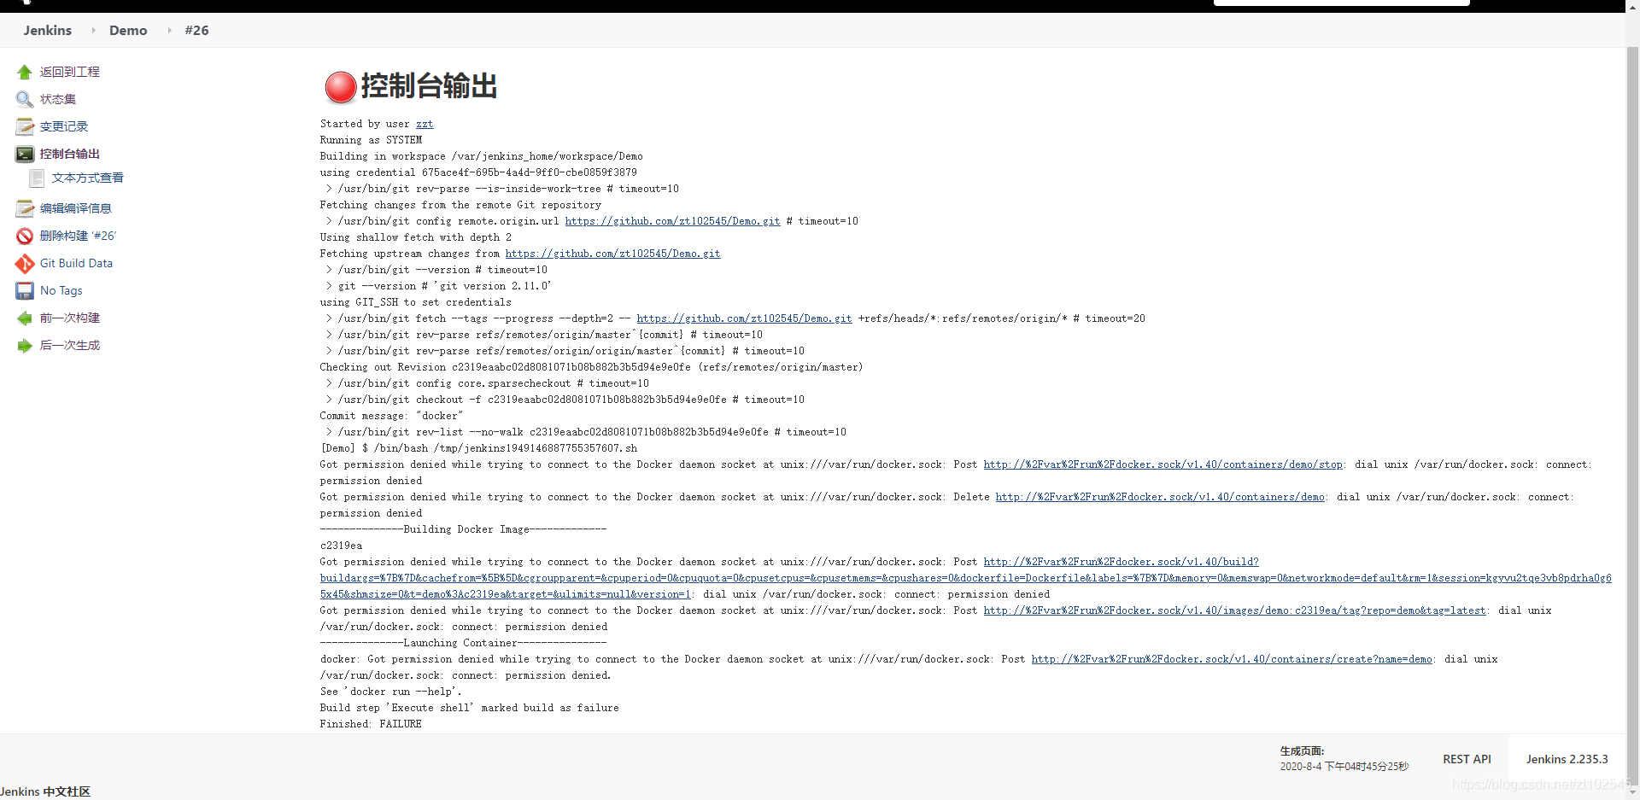The height and width of the screenshot is (800, 1640).
Task: Open Delete containers/demo docker link
Action: 1160,497
